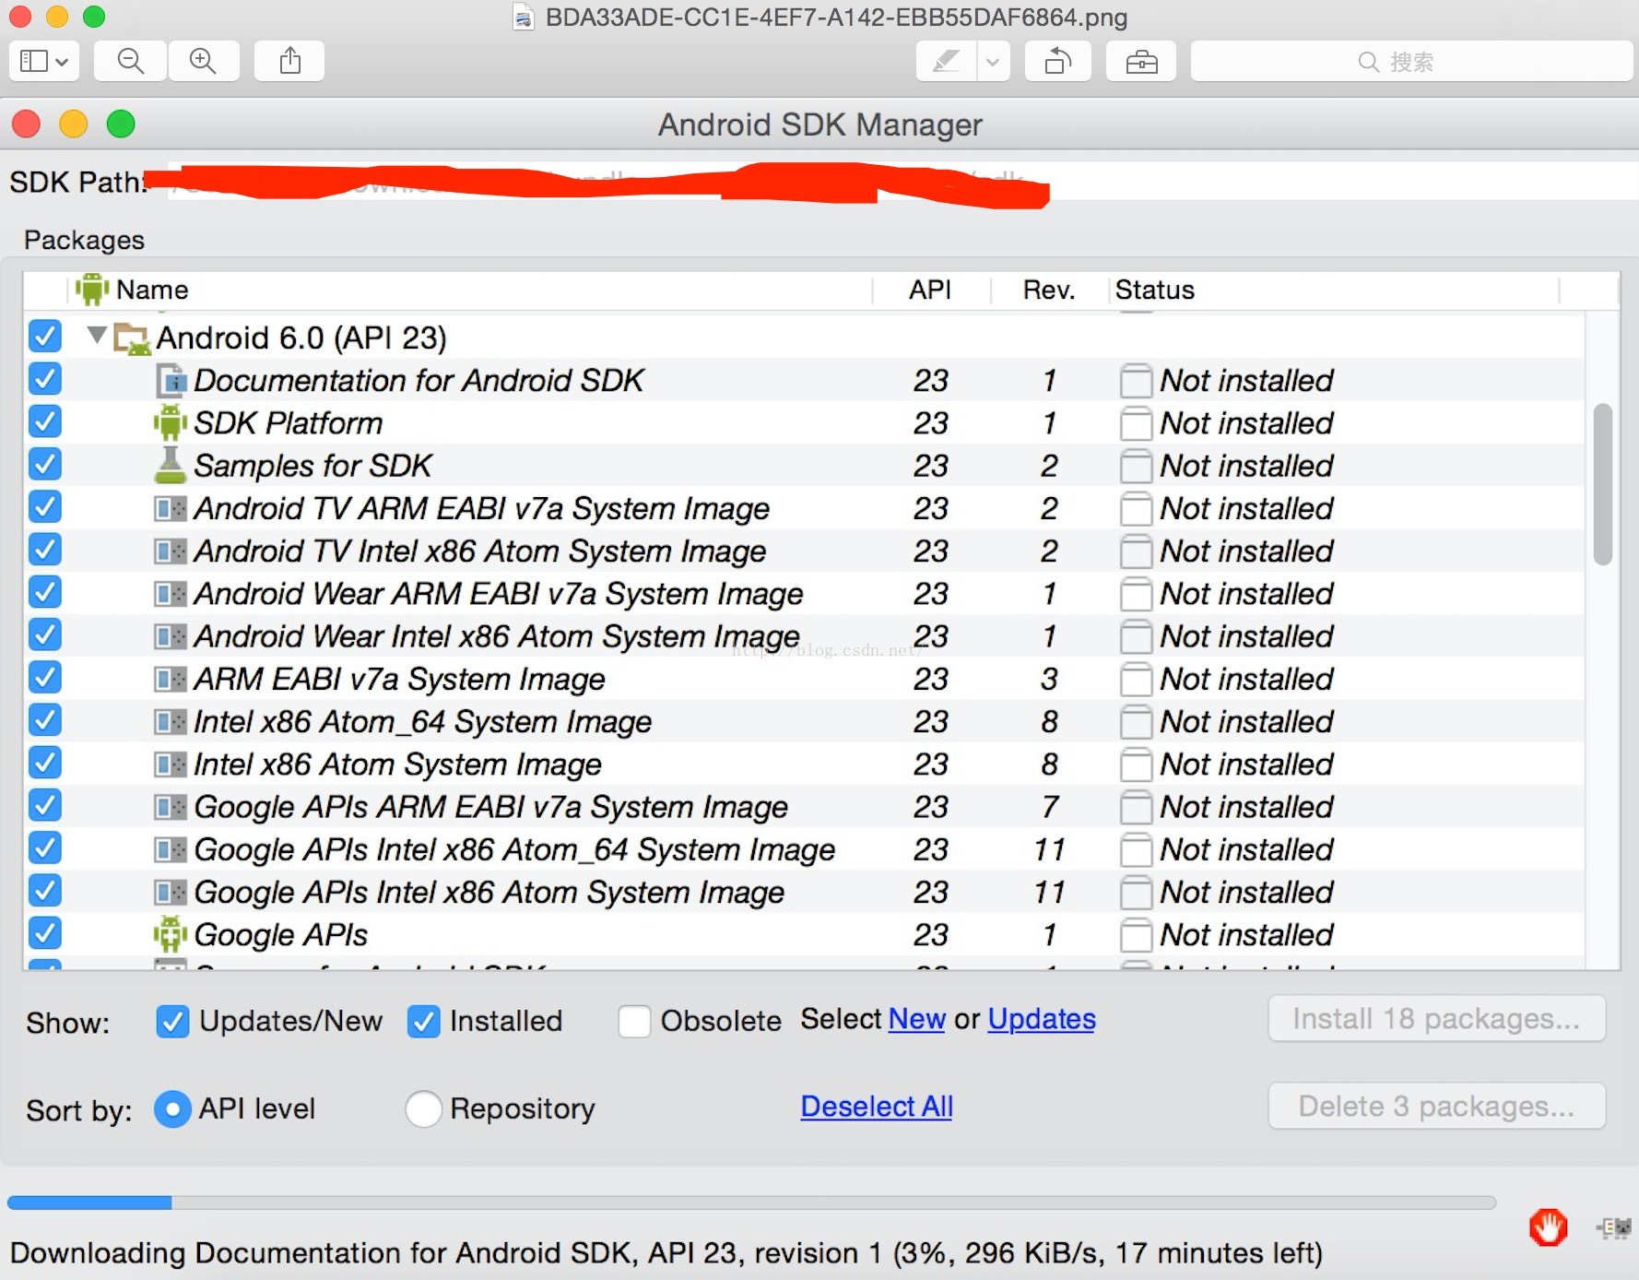
Task: Click the packages list vertical scrollbar
Action: pos(1603,484)
